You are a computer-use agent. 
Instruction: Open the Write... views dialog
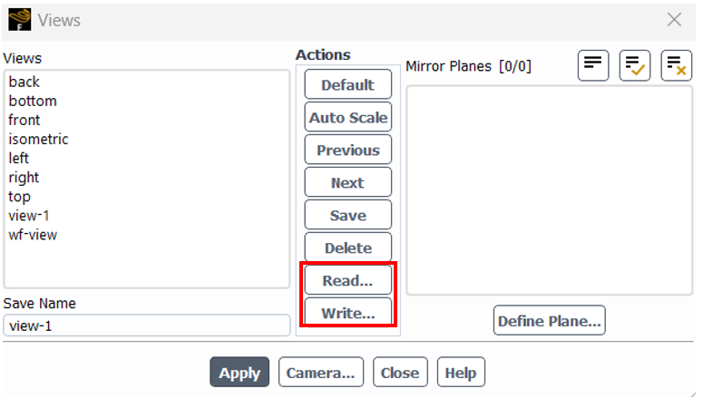point(348,312)
